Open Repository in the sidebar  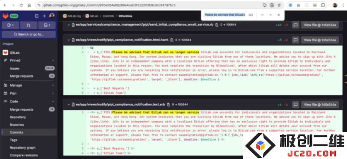click(29, 117)
